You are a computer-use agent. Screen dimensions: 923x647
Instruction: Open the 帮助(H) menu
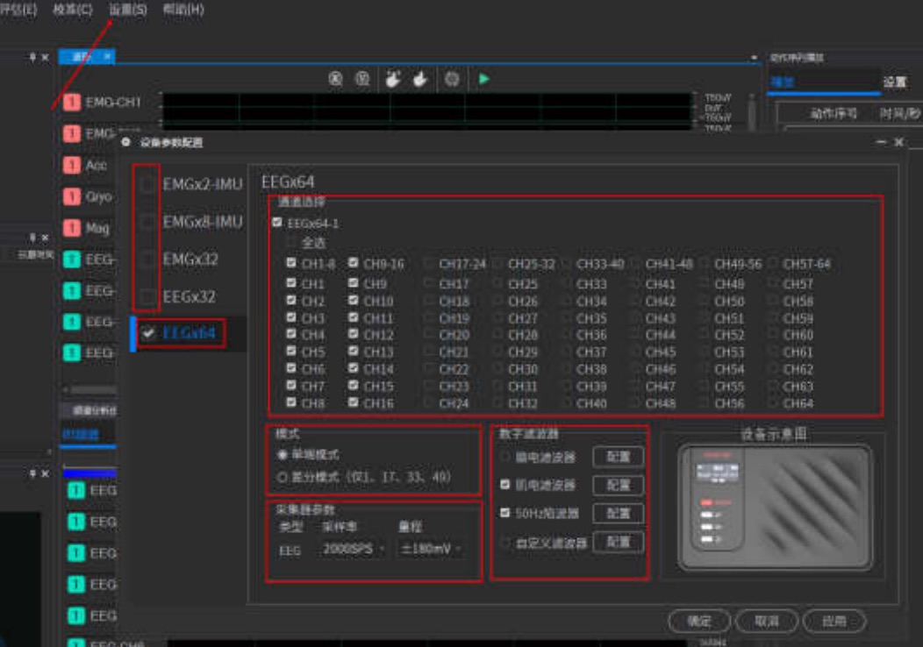pyautogui.click(x=183, y=10)
